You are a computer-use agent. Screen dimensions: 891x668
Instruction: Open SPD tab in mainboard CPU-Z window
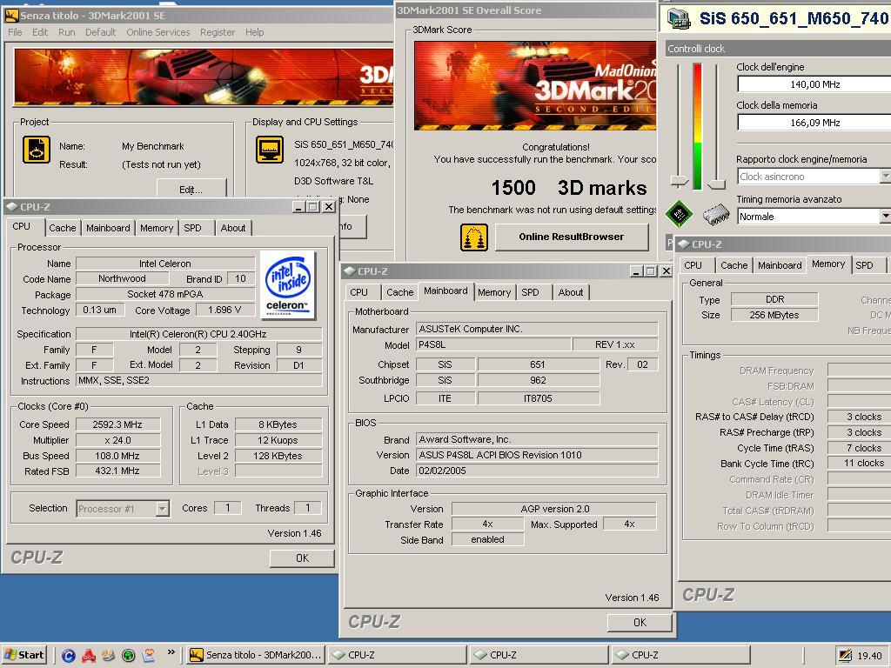click(530, 292)
